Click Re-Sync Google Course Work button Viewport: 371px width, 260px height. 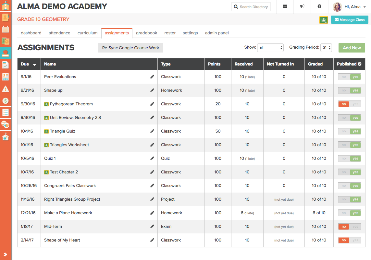tap(130, 48)
